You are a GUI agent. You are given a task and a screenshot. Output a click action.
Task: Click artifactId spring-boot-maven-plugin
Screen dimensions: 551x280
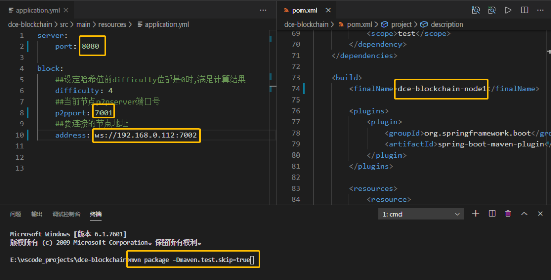click(491, 144)
